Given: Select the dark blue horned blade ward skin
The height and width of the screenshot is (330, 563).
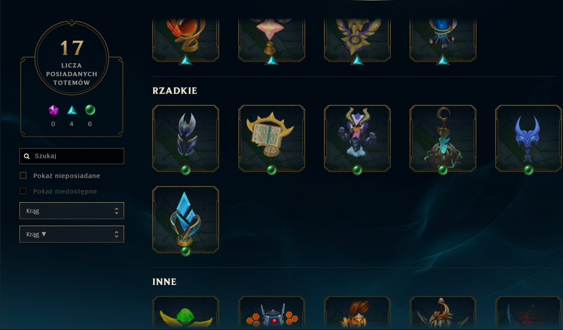Looking at the screenshot, I should click(186, 138).
